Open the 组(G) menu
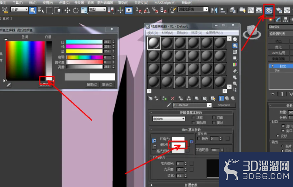Image resolution: width=293 pixels, height=187 pixels. [32, 3]
